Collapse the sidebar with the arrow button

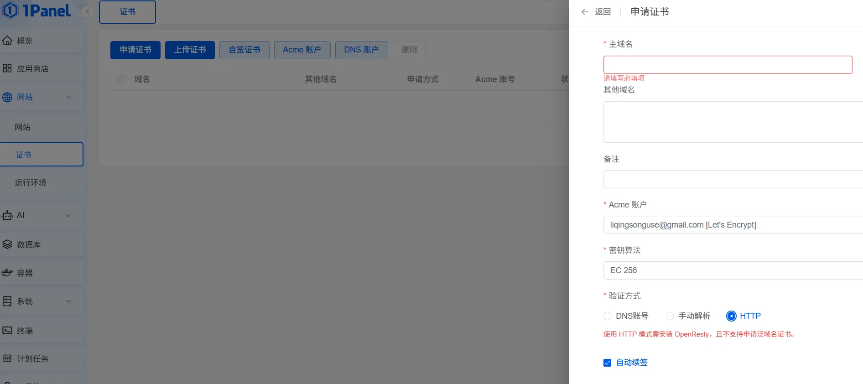point(88,12)
